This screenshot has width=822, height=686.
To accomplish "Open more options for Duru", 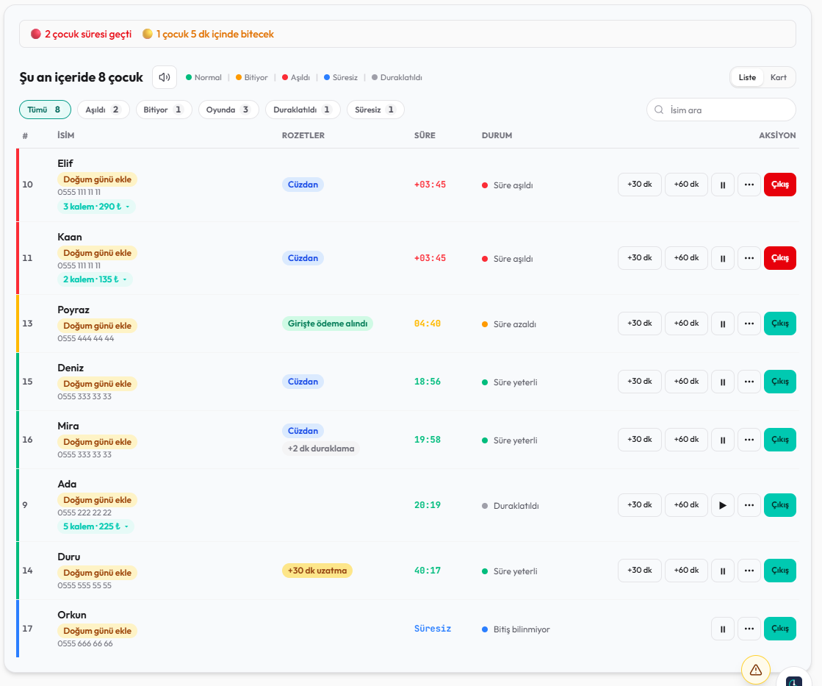I will coord(749,571).
